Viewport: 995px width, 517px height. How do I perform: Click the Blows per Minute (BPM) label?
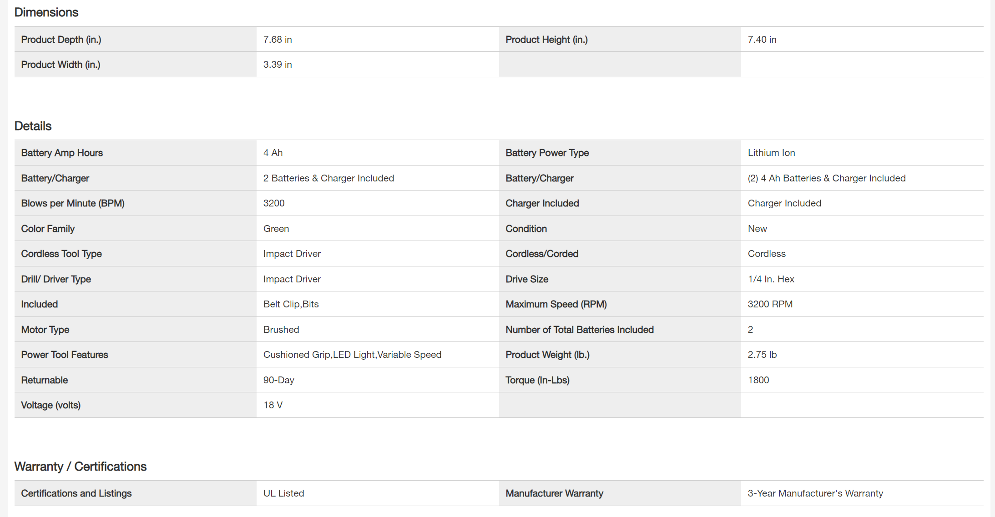(x=73, y=203)
